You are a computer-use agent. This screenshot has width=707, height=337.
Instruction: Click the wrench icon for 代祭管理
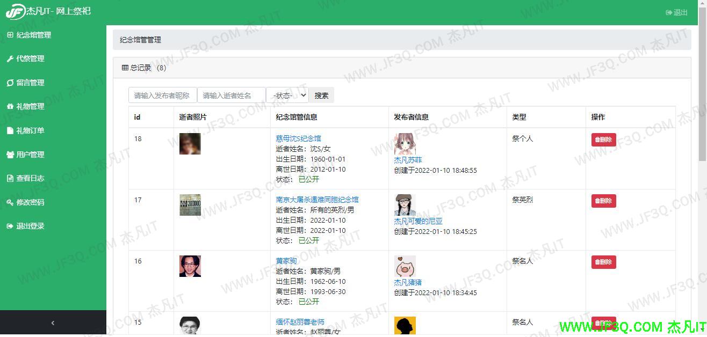(x=10, y=59)
